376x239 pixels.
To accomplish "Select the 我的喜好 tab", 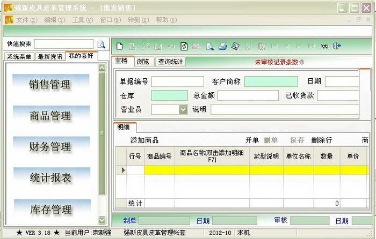I will click(x=81, y=56).
